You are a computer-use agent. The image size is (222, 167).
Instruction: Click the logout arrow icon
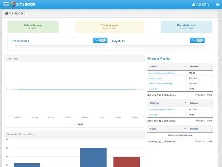pyautogui.click(x=218, y=4)
